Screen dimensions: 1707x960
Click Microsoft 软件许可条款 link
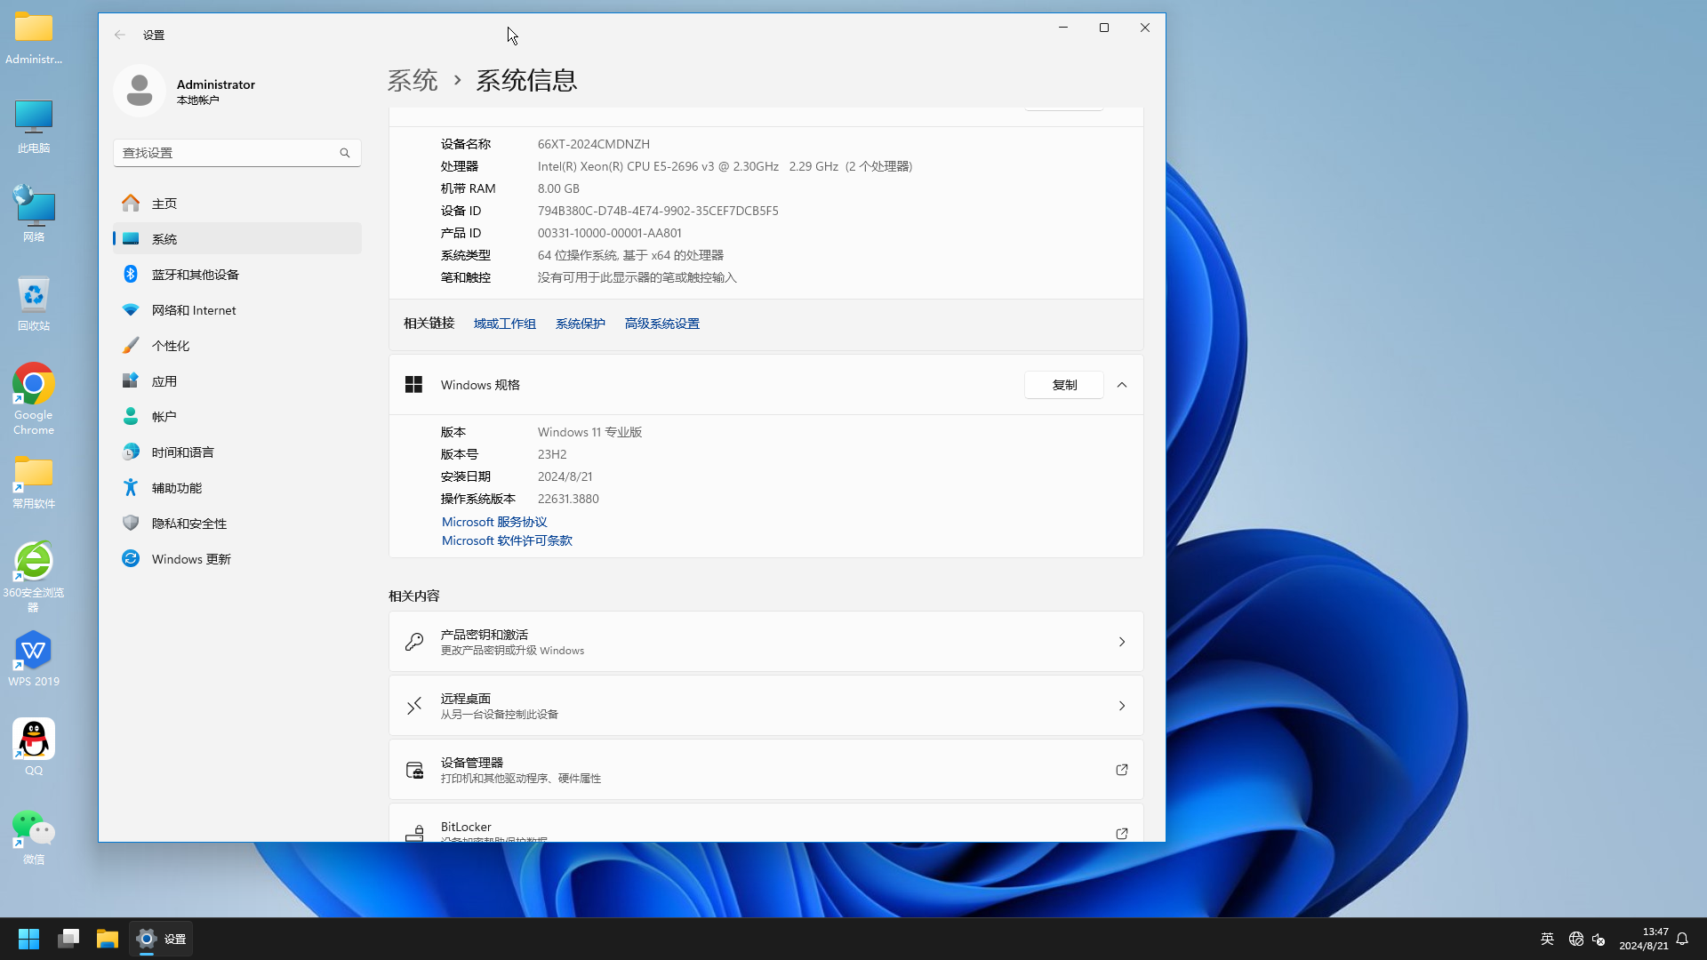507,540
